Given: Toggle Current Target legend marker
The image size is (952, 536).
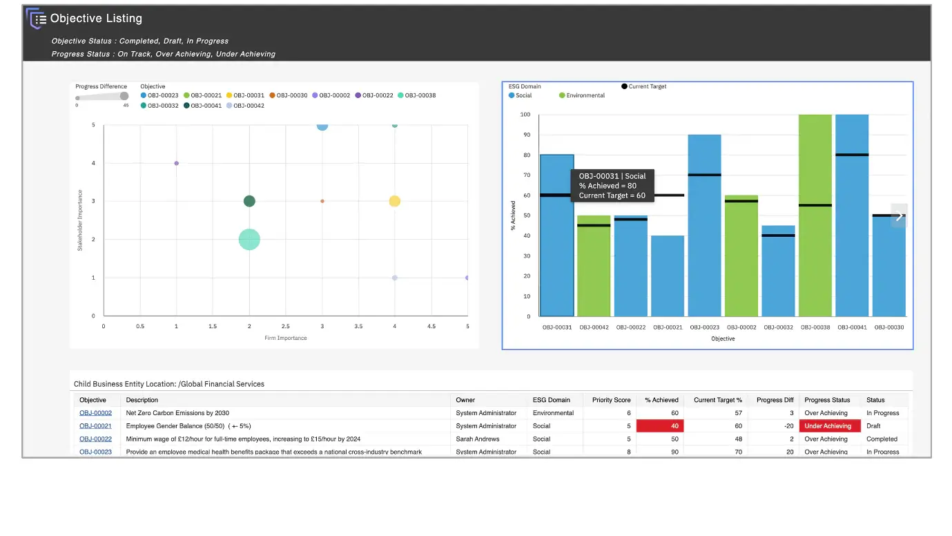Looking at the screenshot, I should [x=643, y=86].
